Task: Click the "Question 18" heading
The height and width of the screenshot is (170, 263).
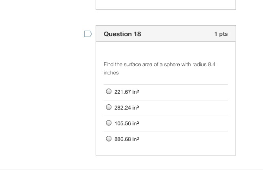Action: point(122,34)
